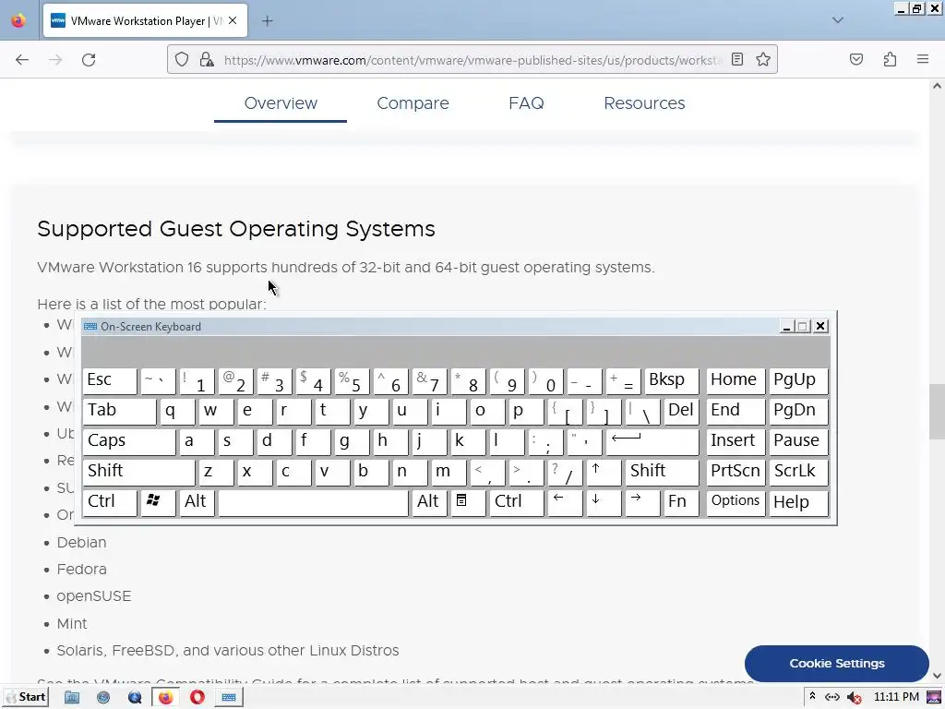Click the Windows logo key on keyboard
Viewport: 945px width, 709px height.
tap(158, 502)
